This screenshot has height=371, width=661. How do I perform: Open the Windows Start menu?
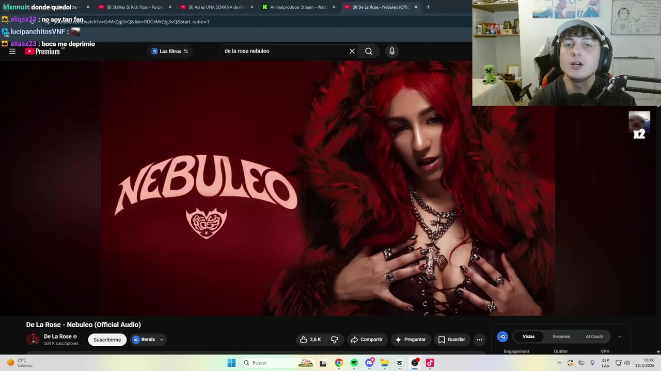[231, 363]
